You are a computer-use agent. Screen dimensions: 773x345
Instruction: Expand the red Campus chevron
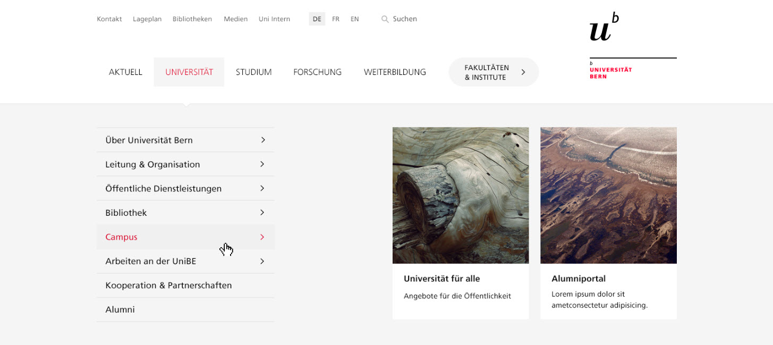[262, 237]
